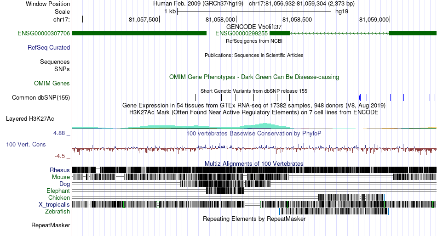Viewport: 437px width, 236px height.
Task: Click Publications: Sequences in Scientific Articles title
Action: pos(254,55)
